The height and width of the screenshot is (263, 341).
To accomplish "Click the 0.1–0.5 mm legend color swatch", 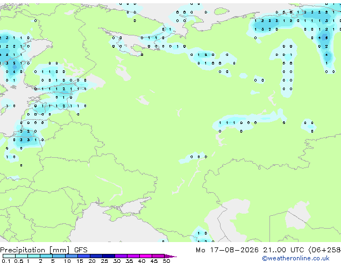I will [9, 256].
